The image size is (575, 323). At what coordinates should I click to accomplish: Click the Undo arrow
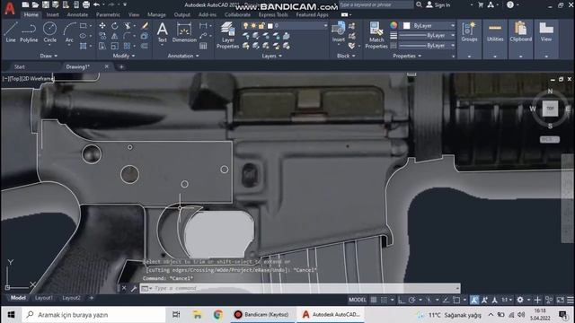[x=96, y=4]
